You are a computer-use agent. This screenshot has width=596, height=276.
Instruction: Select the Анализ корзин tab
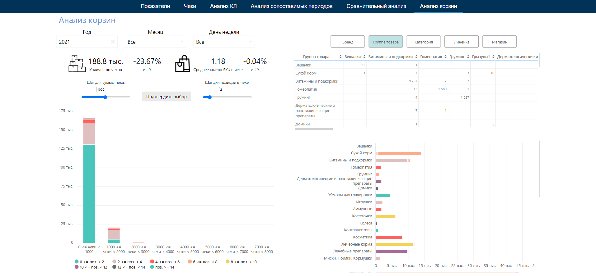tap(438, 6)
